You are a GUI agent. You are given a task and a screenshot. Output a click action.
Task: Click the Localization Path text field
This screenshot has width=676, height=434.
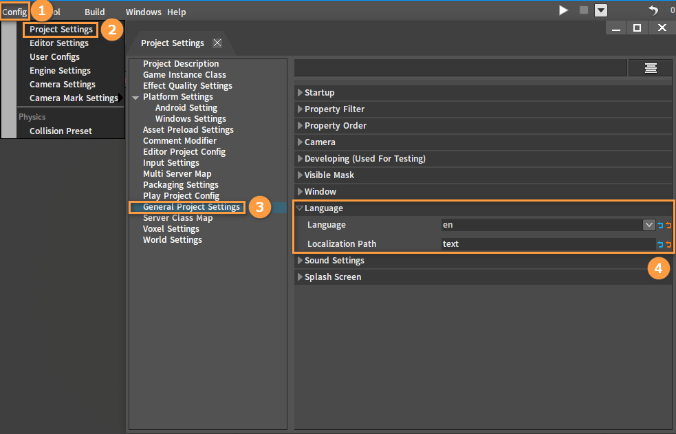548,244
